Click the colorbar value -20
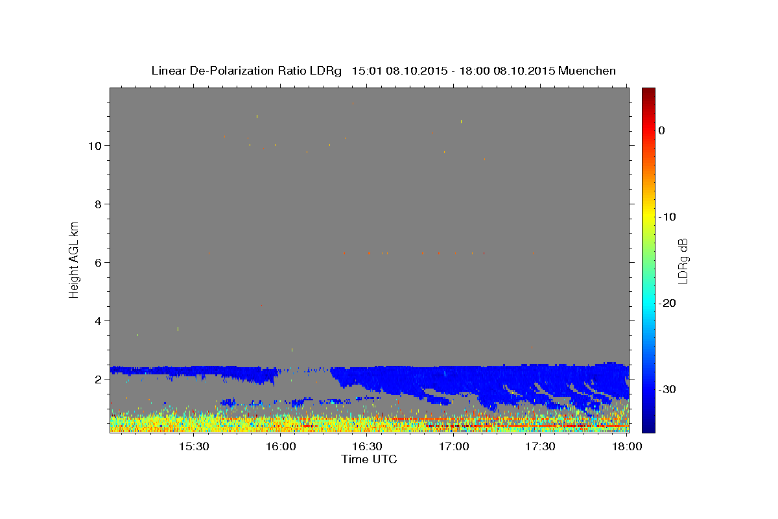 point(666,303)
